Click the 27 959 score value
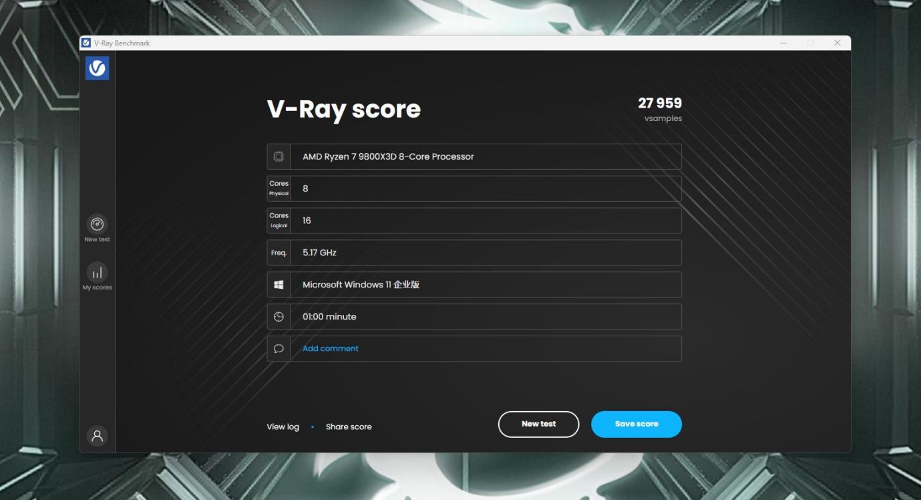The height and width of the screenshot is (500, 921). tap(660, 103)
